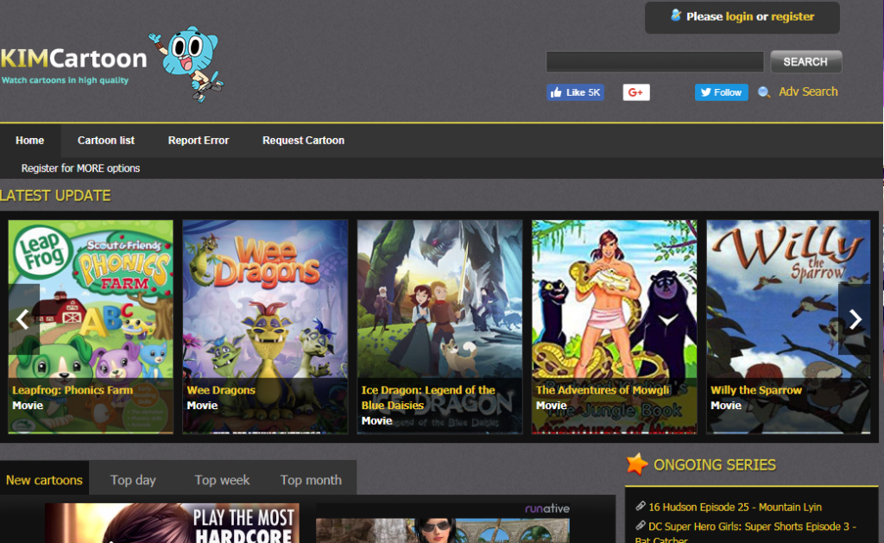Click the Google+ share icon
This screenshot has height=543, width=884.
[636, 92]
